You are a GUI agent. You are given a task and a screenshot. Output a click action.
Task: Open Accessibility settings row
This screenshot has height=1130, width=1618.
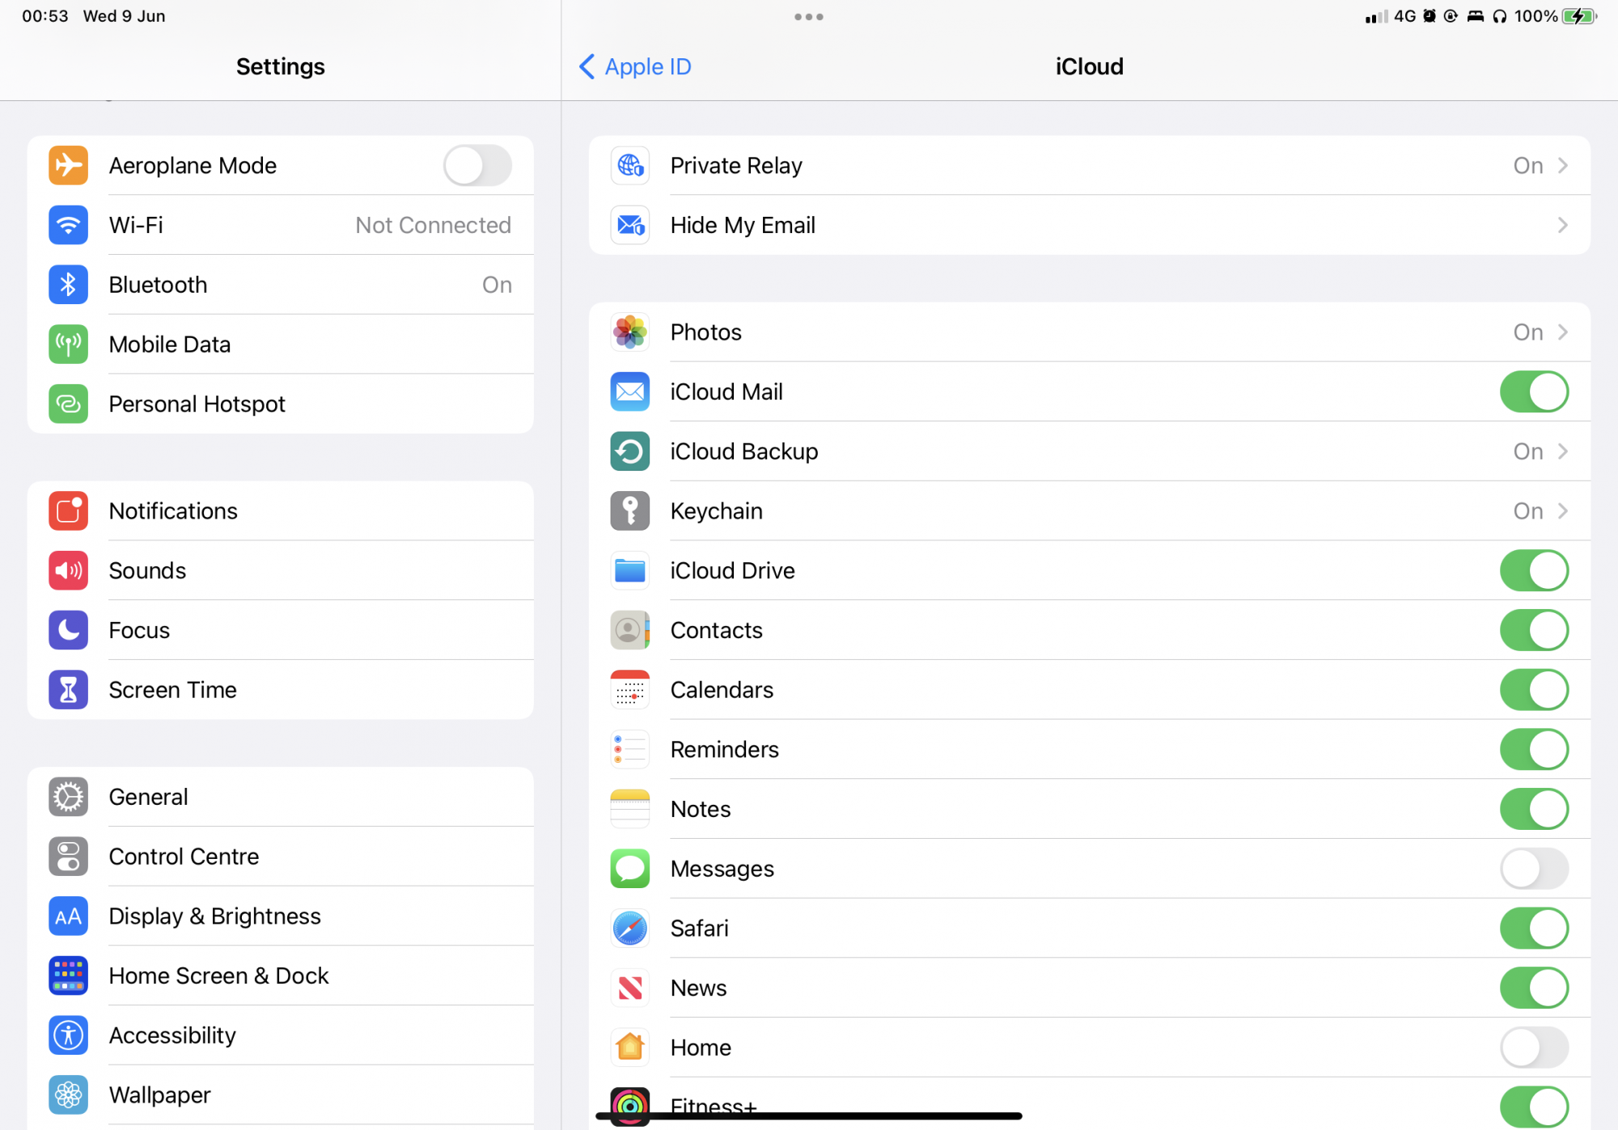281,1035
